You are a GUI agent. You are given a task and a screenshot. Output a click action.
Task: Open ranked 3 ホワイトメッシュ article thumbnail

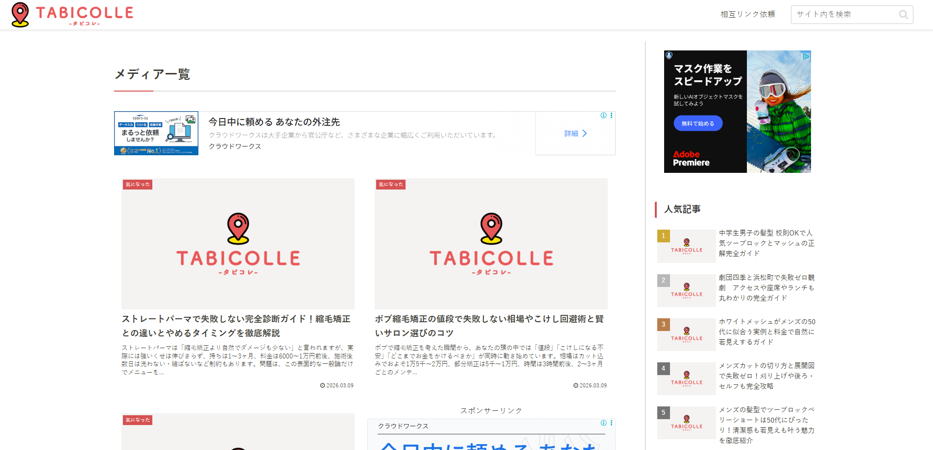point(687,334)
